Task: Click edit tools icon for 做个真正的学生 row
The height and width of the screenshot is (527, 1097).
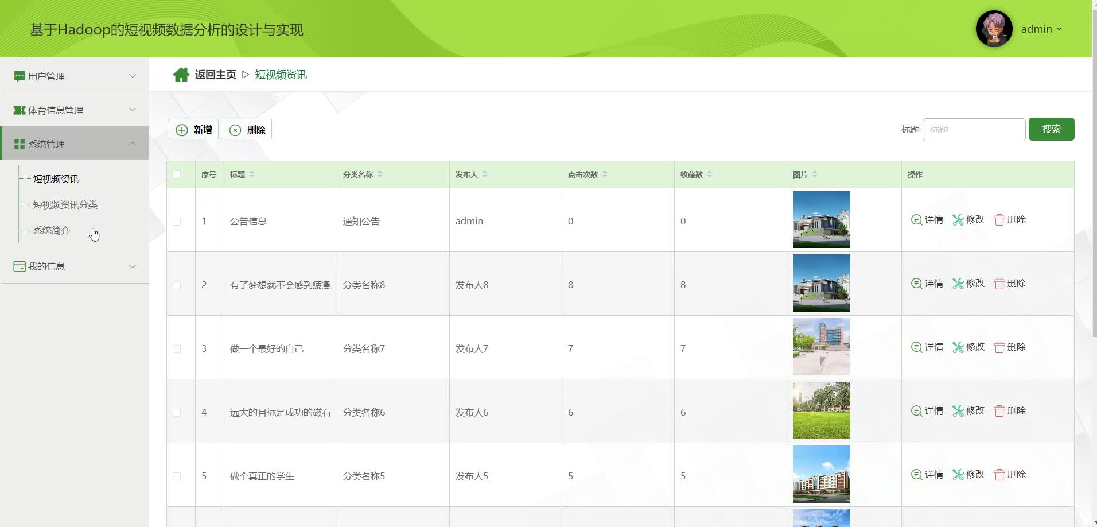Action: [x=958, y=474]
